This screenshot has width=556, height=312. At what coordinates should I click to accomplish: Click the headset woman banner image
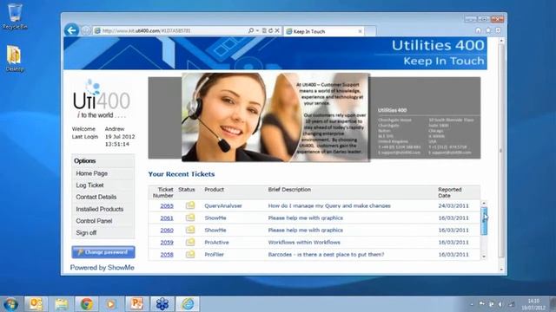(x=275, y=117)
